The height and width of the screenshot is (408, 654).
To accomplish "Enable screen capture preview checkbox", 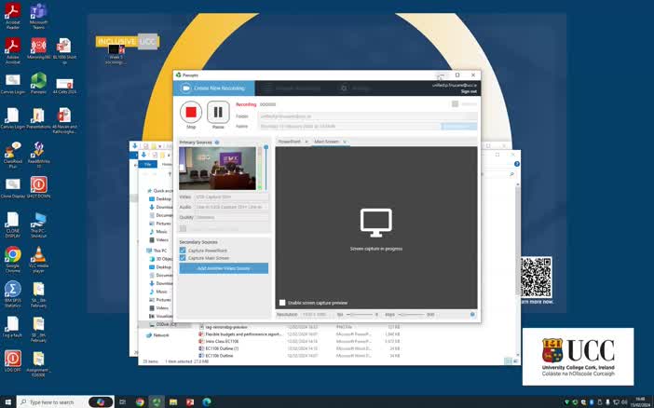I will tap(283, 303).
